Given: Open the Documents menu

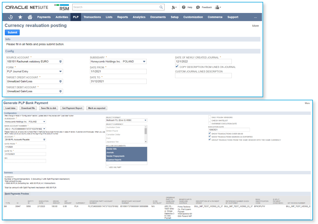Looking at the screenshot, I should (x=158, y=17).
